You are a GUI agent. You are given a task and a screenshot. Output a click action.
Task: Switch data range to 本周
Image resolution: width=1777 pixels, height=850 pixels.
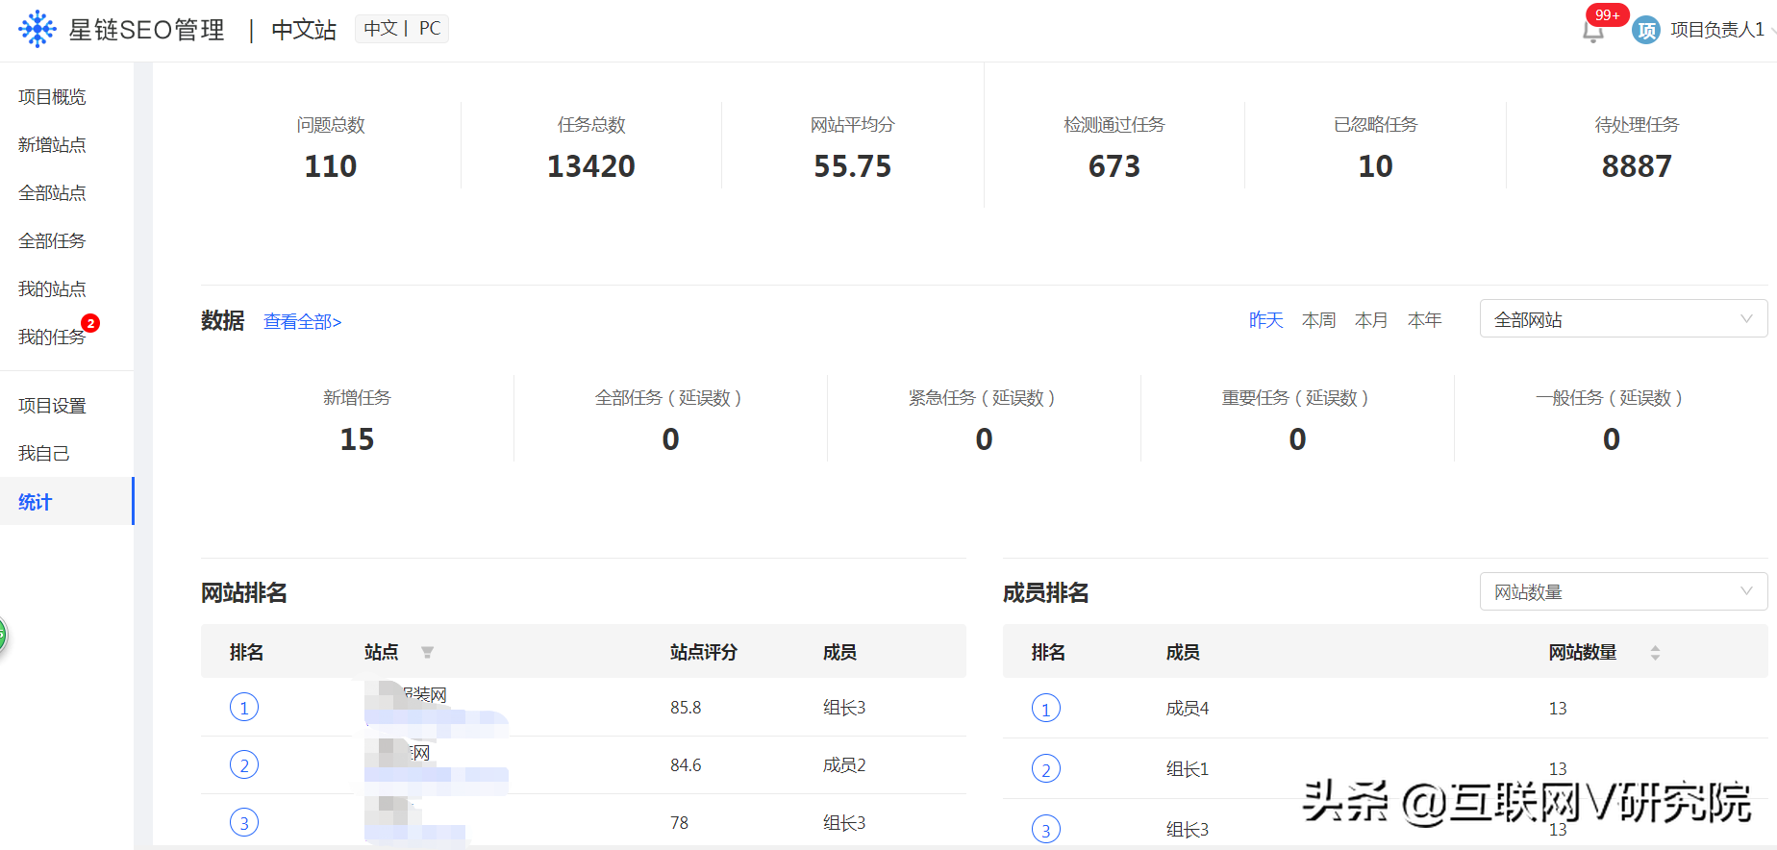click(1318, 320)
